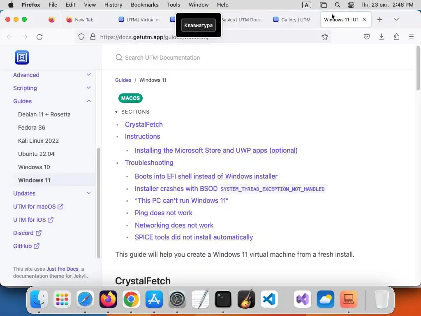The width and height of the screenshot is (421, 316).
Task: Click the Search UTM Documentation field
Action: (x=258, y=58)
